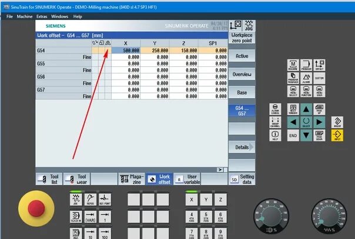Select the G54 X value 500.000

tap(126, 51)
